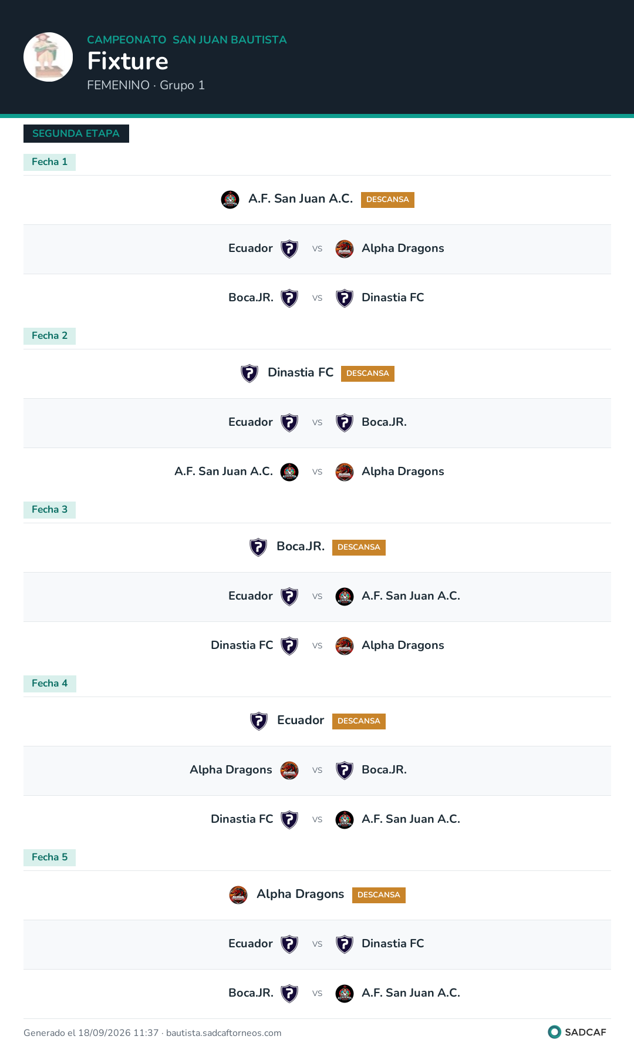Click DESCANSA badge next to Ecuador
Viewport: 634px width, 1063px height.
(359, 721)
